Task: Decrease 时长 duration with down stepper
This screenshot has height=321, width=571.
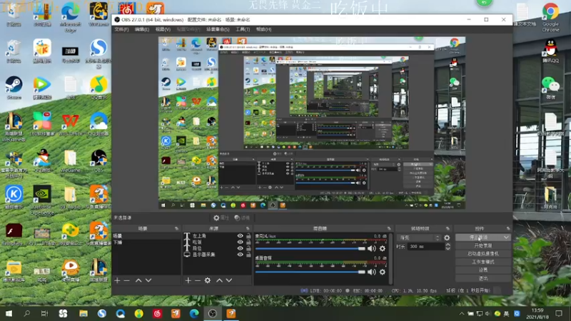Action: tap(448, 248)
